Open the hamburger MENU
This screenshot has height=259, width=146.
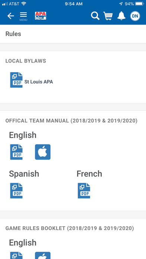(23, 16)
